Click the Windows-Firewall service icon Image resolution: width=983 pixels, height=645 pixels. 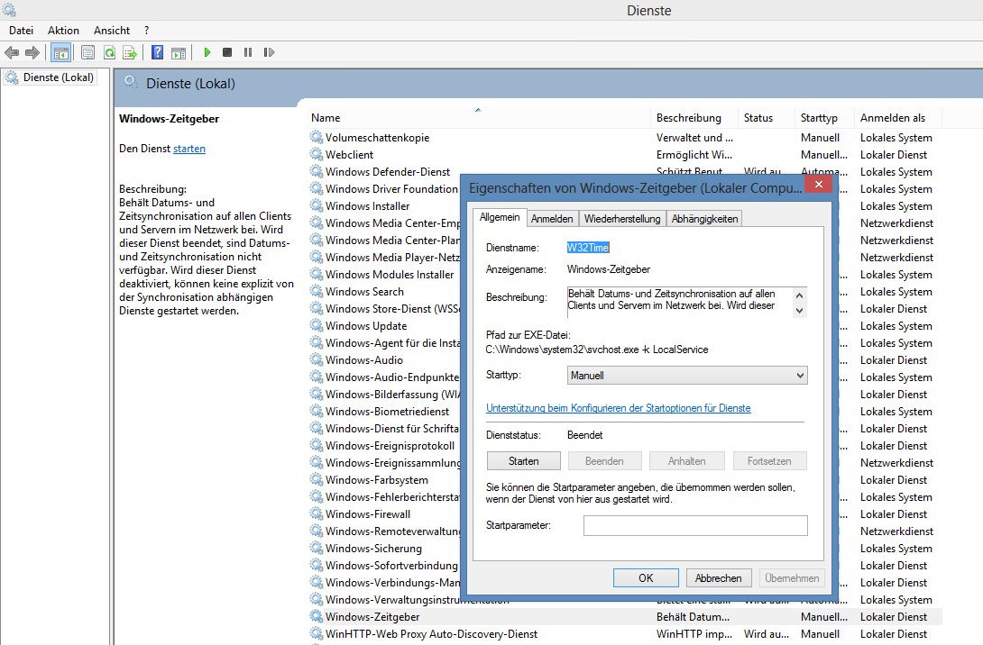coord(317,513)
